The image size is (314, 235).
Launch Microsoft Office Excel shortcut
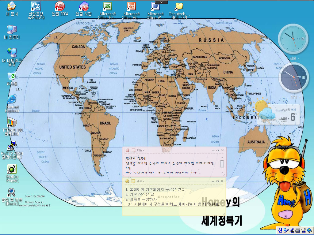108,10
